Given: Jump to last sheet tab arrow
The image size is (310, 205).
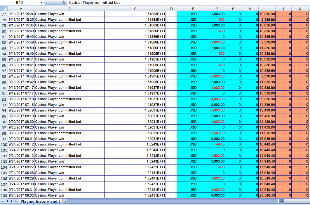Looking at the screenshot, I should tap(16, 201).
